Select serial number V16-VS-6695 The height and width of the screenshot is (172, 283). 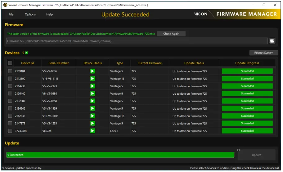tap(50, 116)
